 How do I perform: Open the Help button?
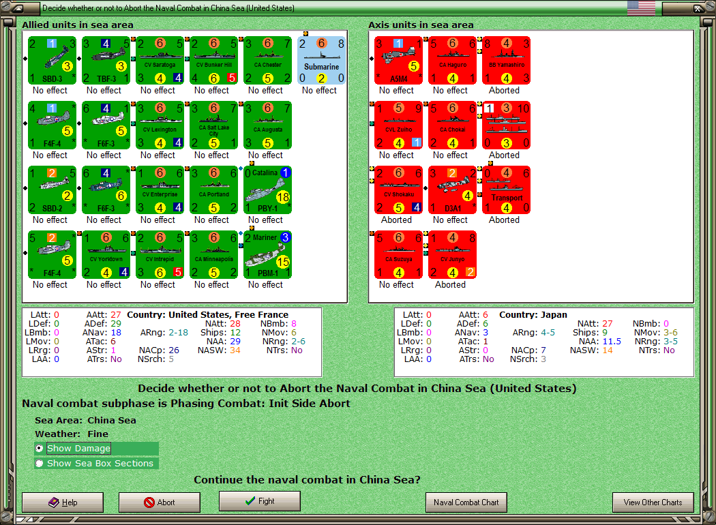point(63,502)
